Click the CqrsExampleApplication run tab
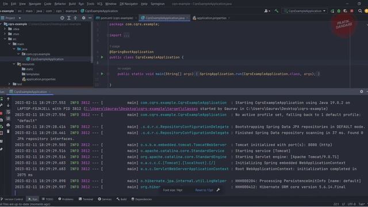The image size is (368, 207). coord(29,92)
